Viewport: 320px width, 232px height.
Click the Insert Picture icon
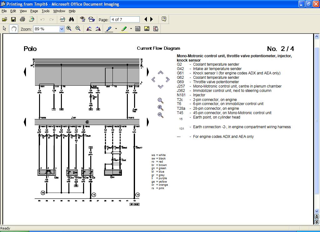coord(147,29)
